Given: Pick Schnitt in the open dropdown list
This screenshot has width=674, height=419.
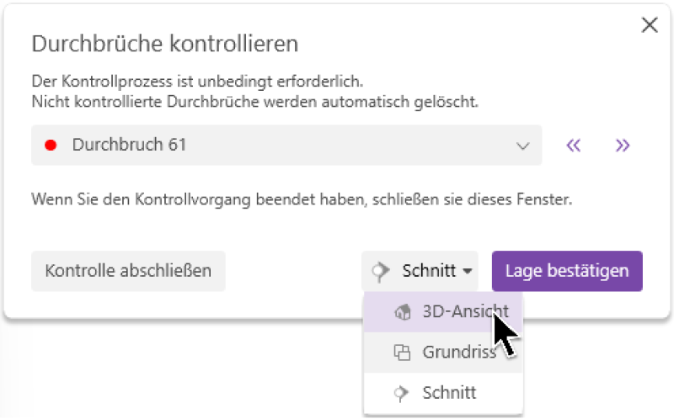Looking at the screenshot, I should (449, 393).
